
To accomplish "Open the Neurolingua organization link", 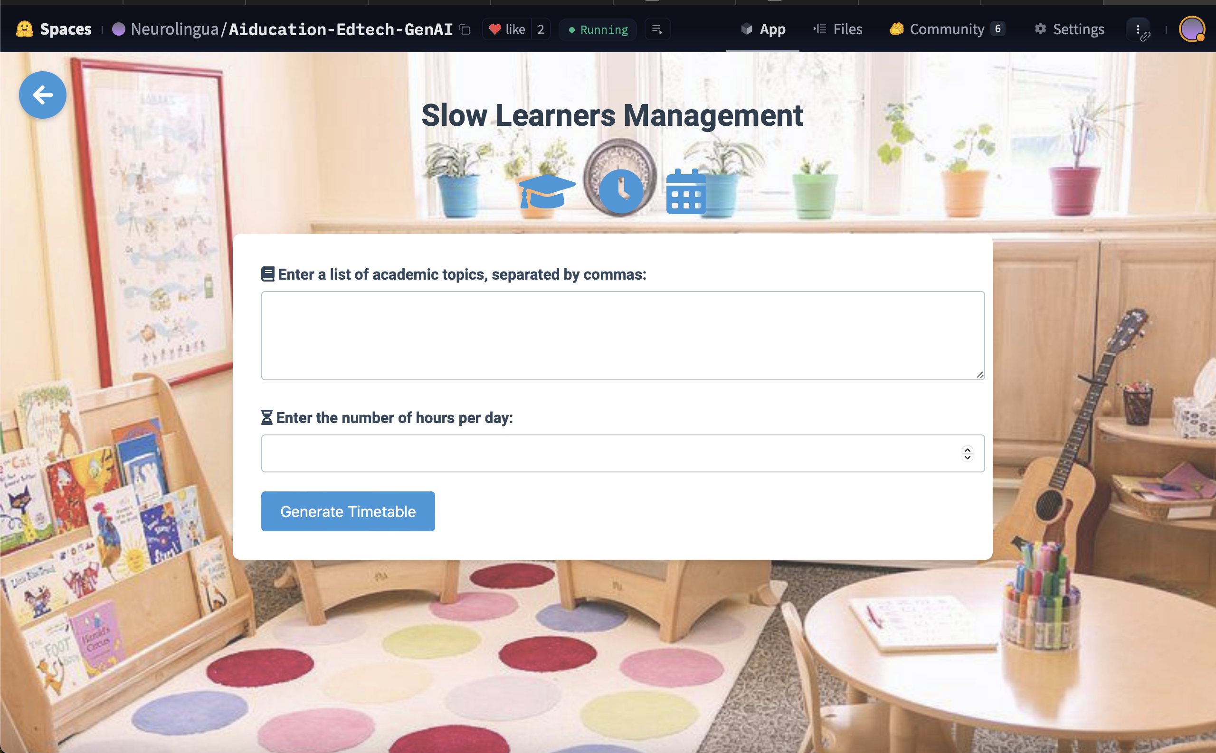I will (x=174, y=29).
